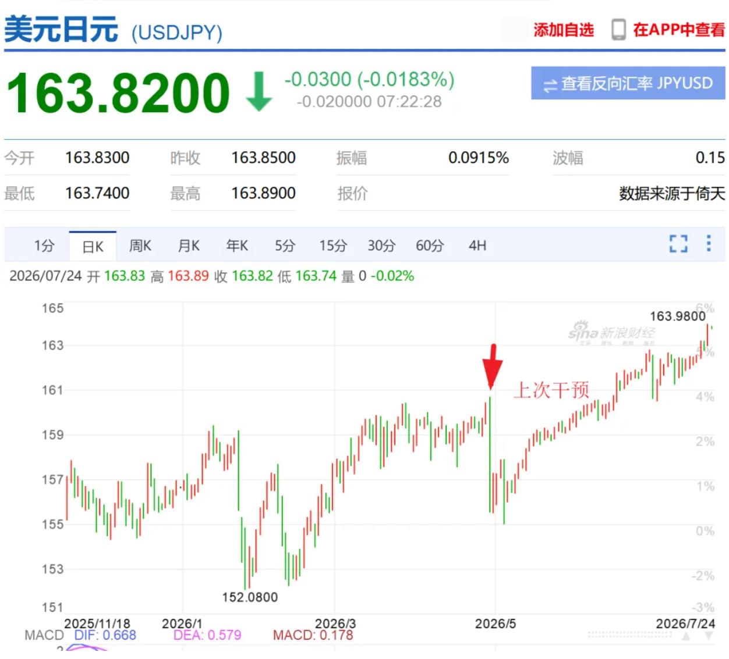Click the change value -0.0300 (-0.0183%)
The height and width of the screenshot is (659, 729).
point(370,79)
